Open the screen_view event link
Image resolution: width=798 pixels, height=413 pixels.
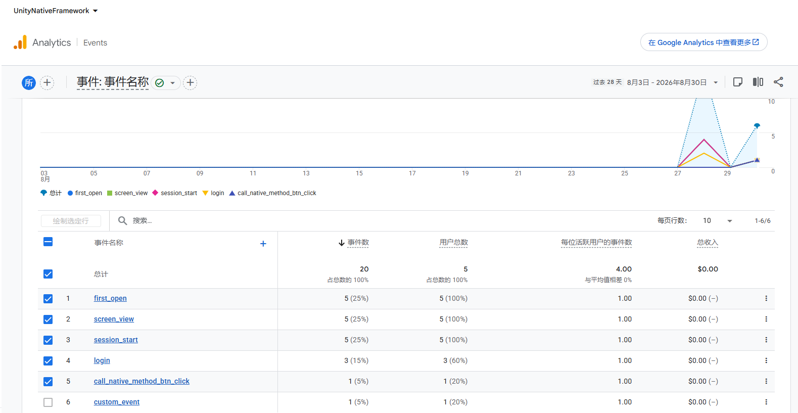[114, 319]
